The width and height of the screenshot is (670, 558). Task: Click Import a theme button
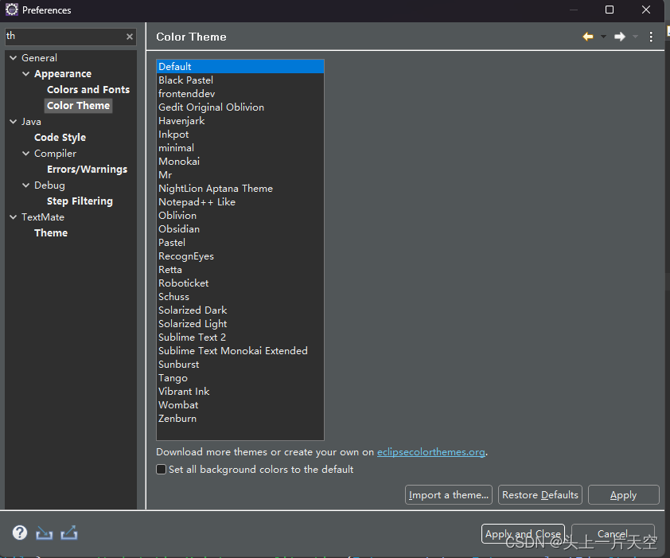click(448, 494)
